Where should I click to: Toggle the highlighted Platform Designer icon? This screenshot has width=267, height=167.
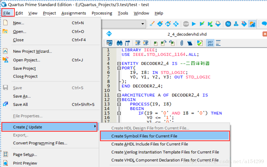[x=252, y=24]
